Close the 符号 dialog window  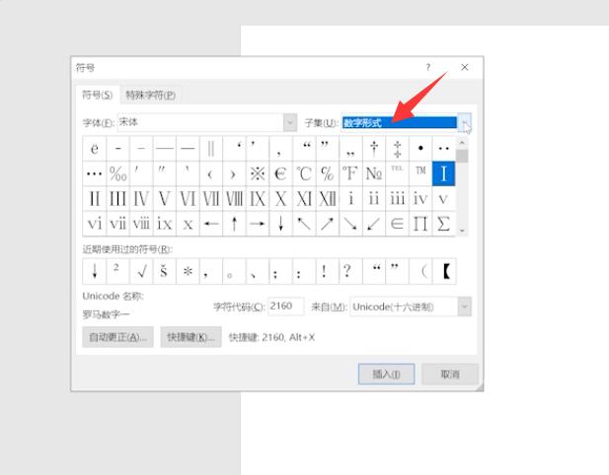click(465, 67)
